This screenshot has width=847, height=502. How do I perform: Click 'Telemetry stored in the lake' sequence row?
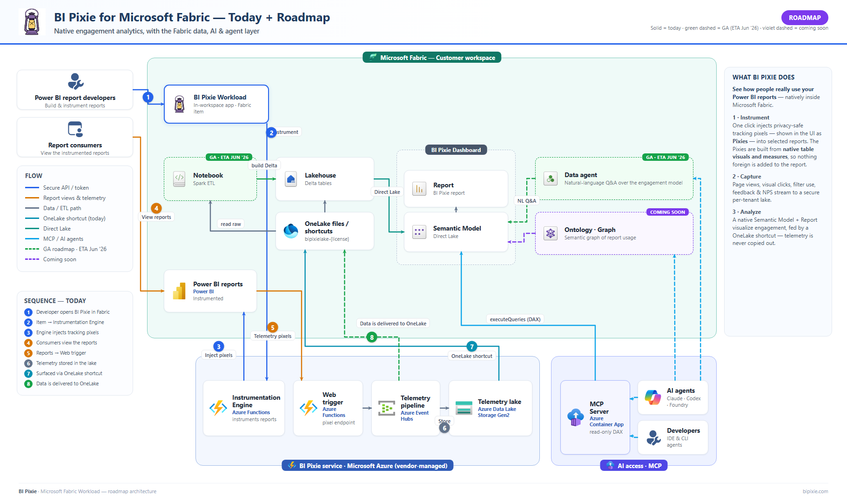click(x=60, y=363)
